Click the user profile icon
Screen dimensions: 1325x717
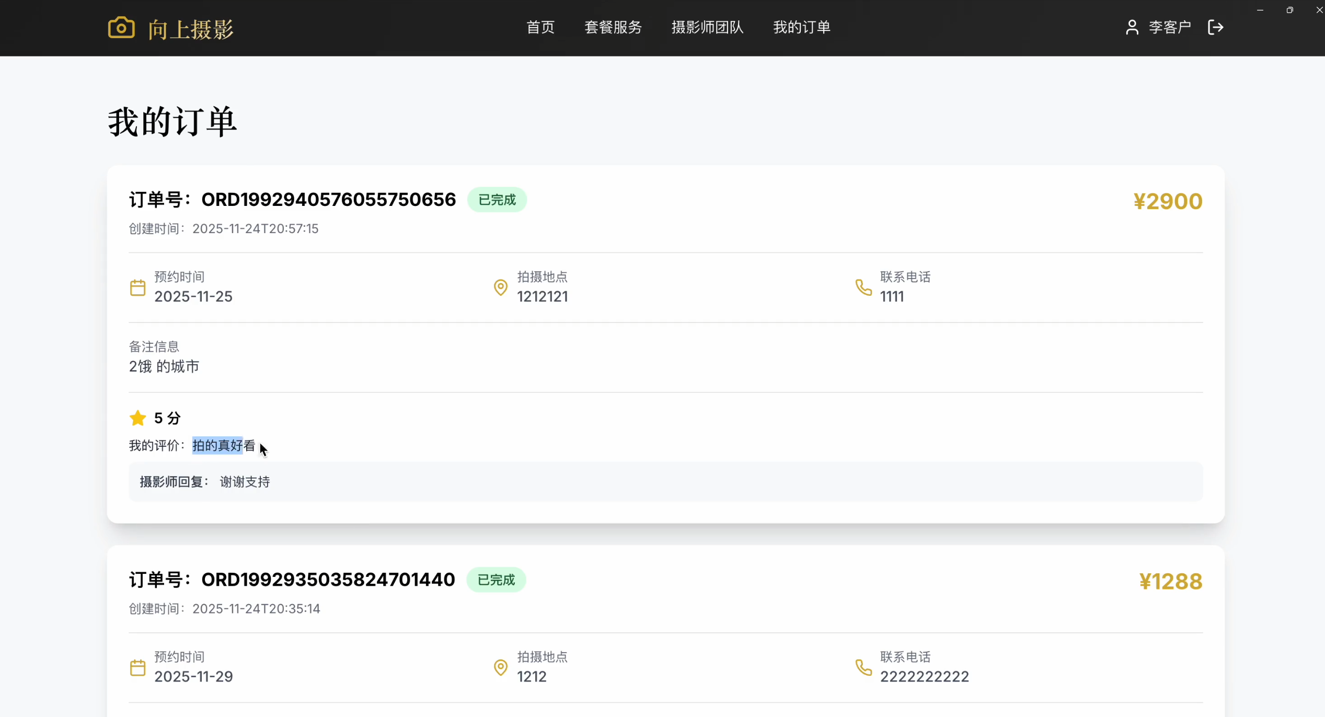1132,27
